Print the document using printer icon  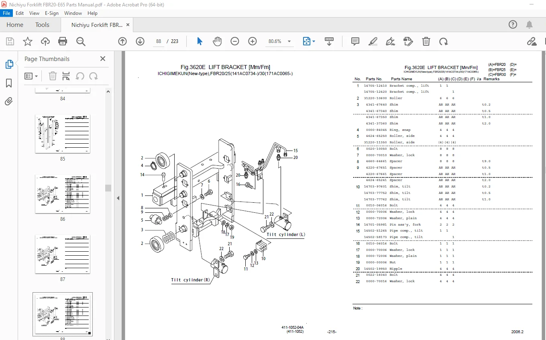(x=63, y=41)
